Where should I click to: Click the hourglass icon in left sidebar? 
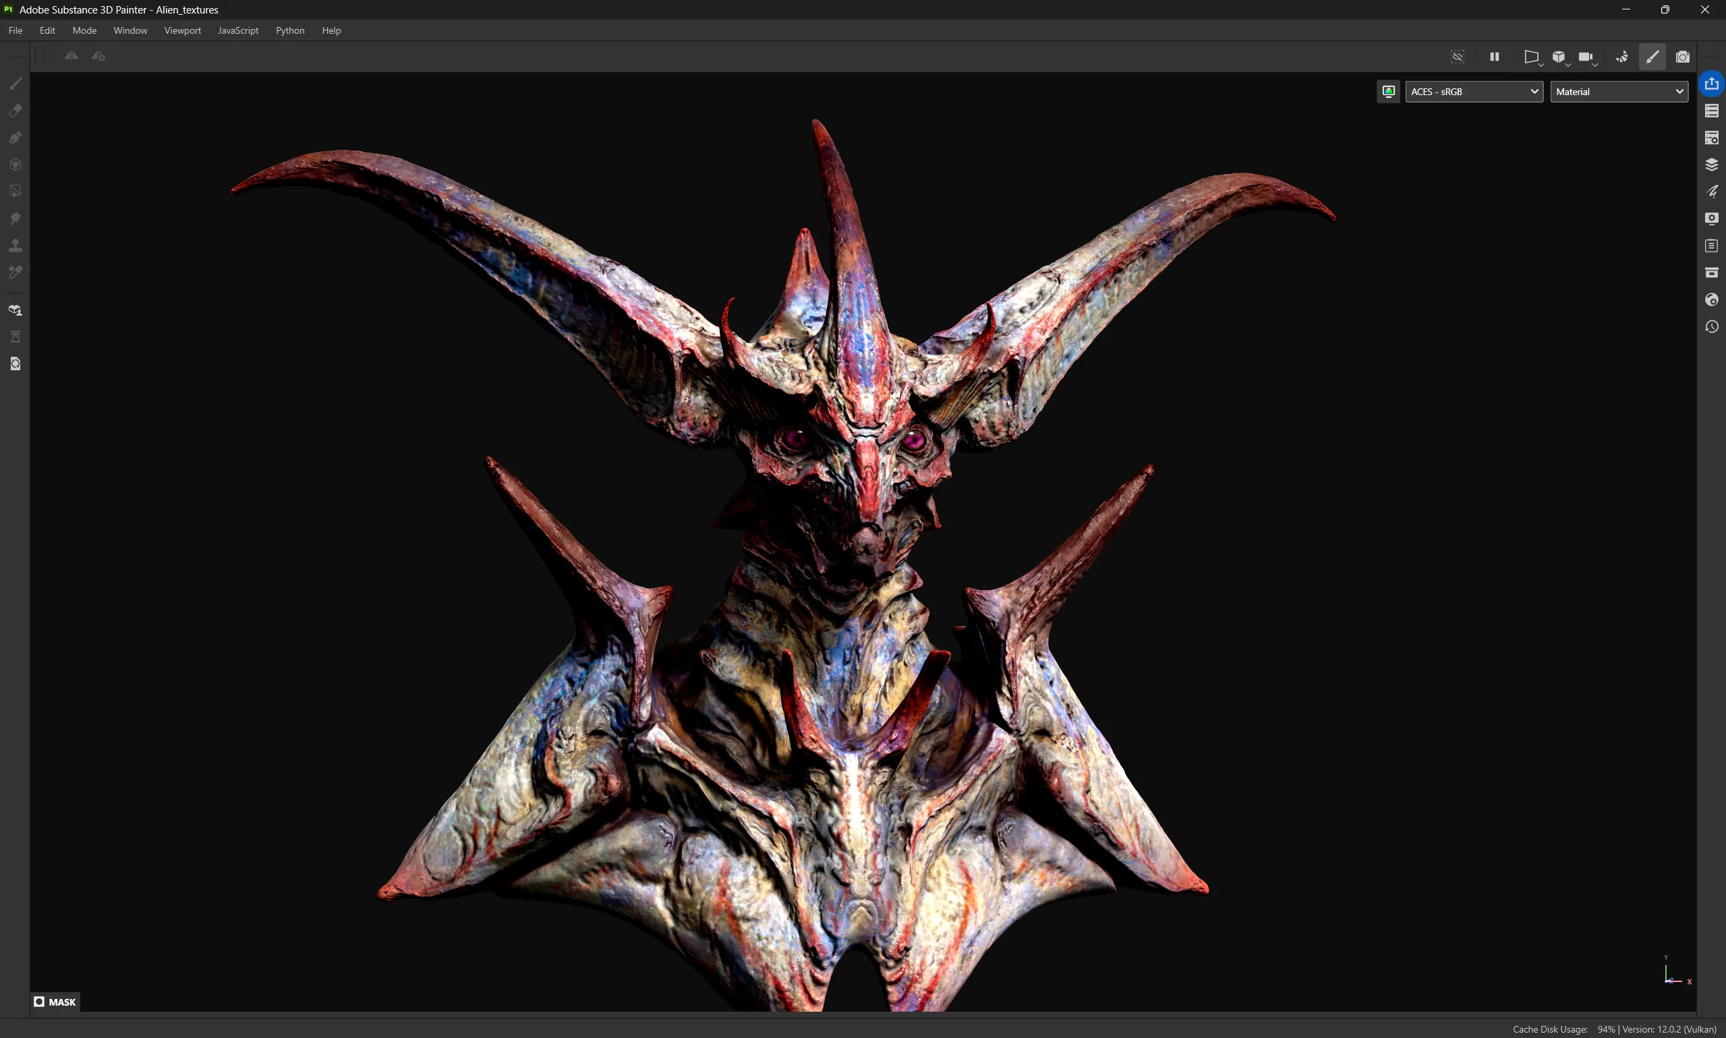[16, 337]
